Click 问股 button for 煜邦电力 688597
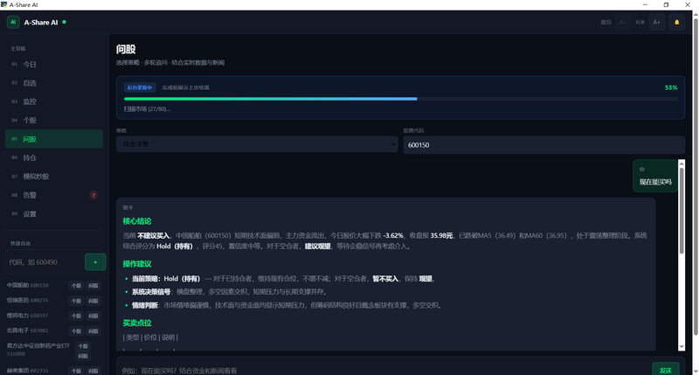 click(93, 316)
